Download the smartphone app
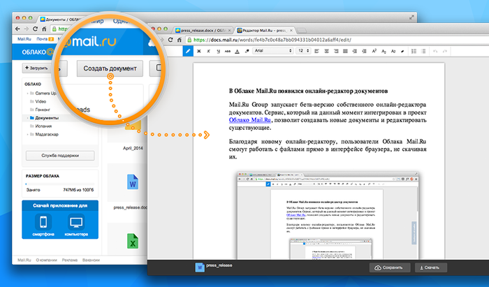This screenshot has width=489, height=287. 43,226
